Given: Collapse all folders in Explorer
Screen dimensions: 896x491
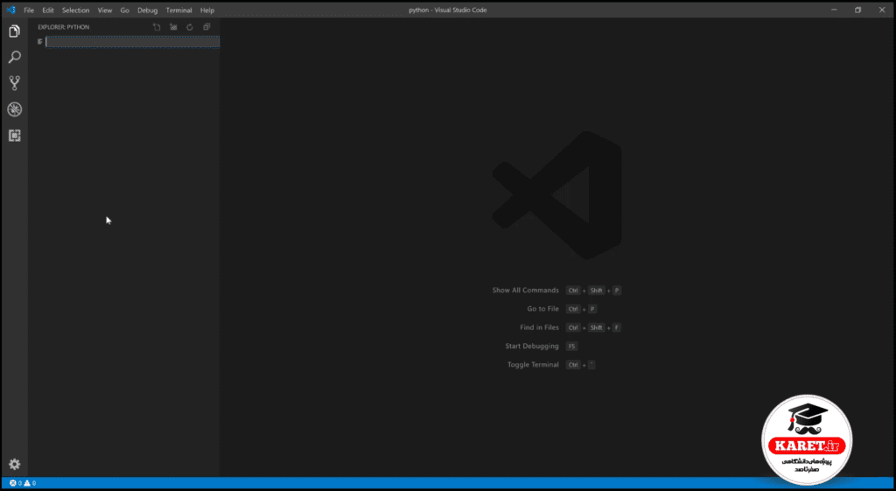Looking at the screenshot, I should pos(206,27).
